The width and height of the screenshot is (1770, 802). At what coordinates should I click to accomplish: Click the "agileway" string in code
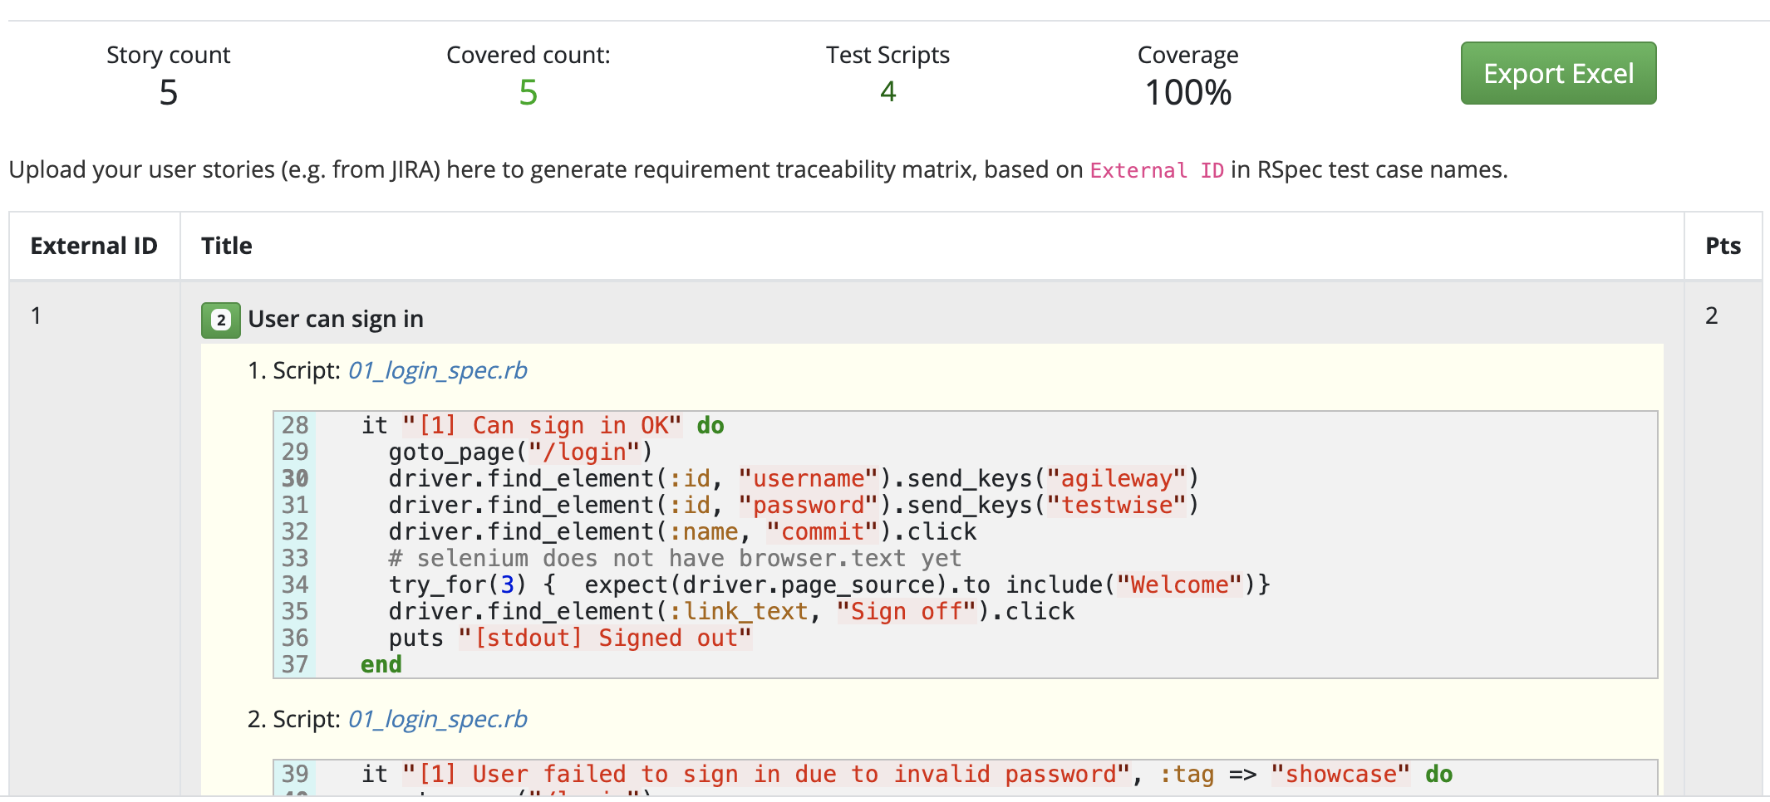point(1116,478)
